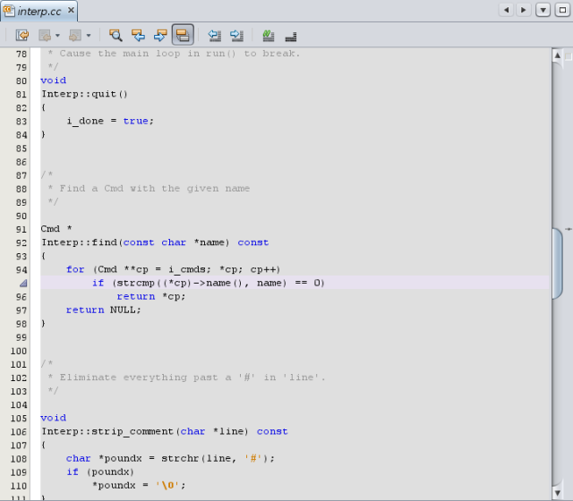Click line number 105 in the gutter
The width and height of the screenshot is (573, 501).
point(19,419)
